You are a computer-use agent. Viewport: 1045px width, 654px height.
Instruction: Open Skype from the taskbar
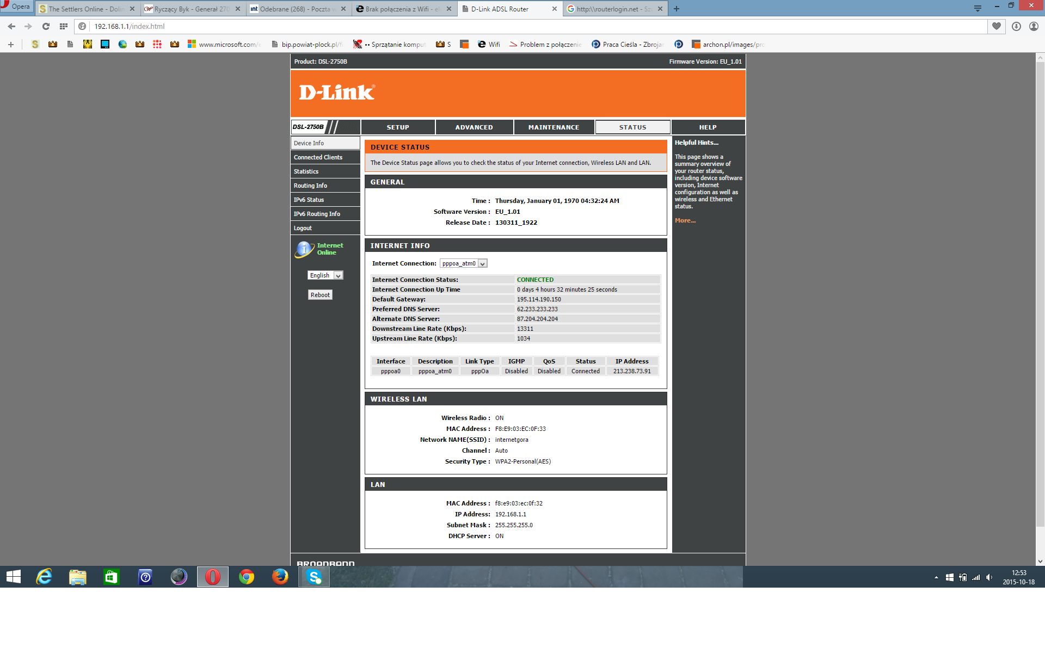(x=314, y=577)
